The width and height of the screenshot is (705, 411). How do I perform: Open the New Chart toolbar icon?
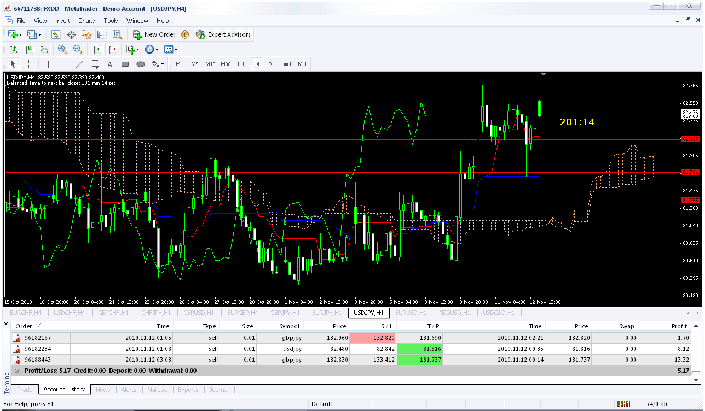click(x=13, y=34)
